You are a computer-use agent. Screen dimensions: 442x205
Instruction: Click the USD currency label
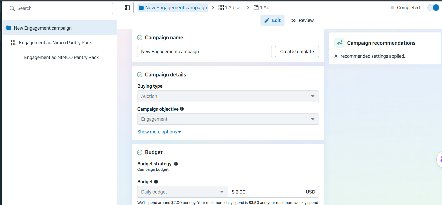click(310, 192)
